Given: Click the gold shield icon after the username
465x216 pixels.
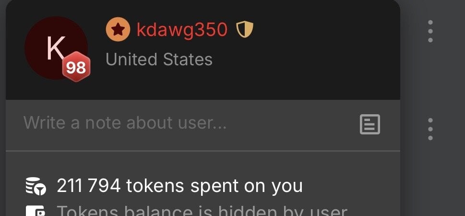Looking at the screenshot, I should tap(245, 30).
